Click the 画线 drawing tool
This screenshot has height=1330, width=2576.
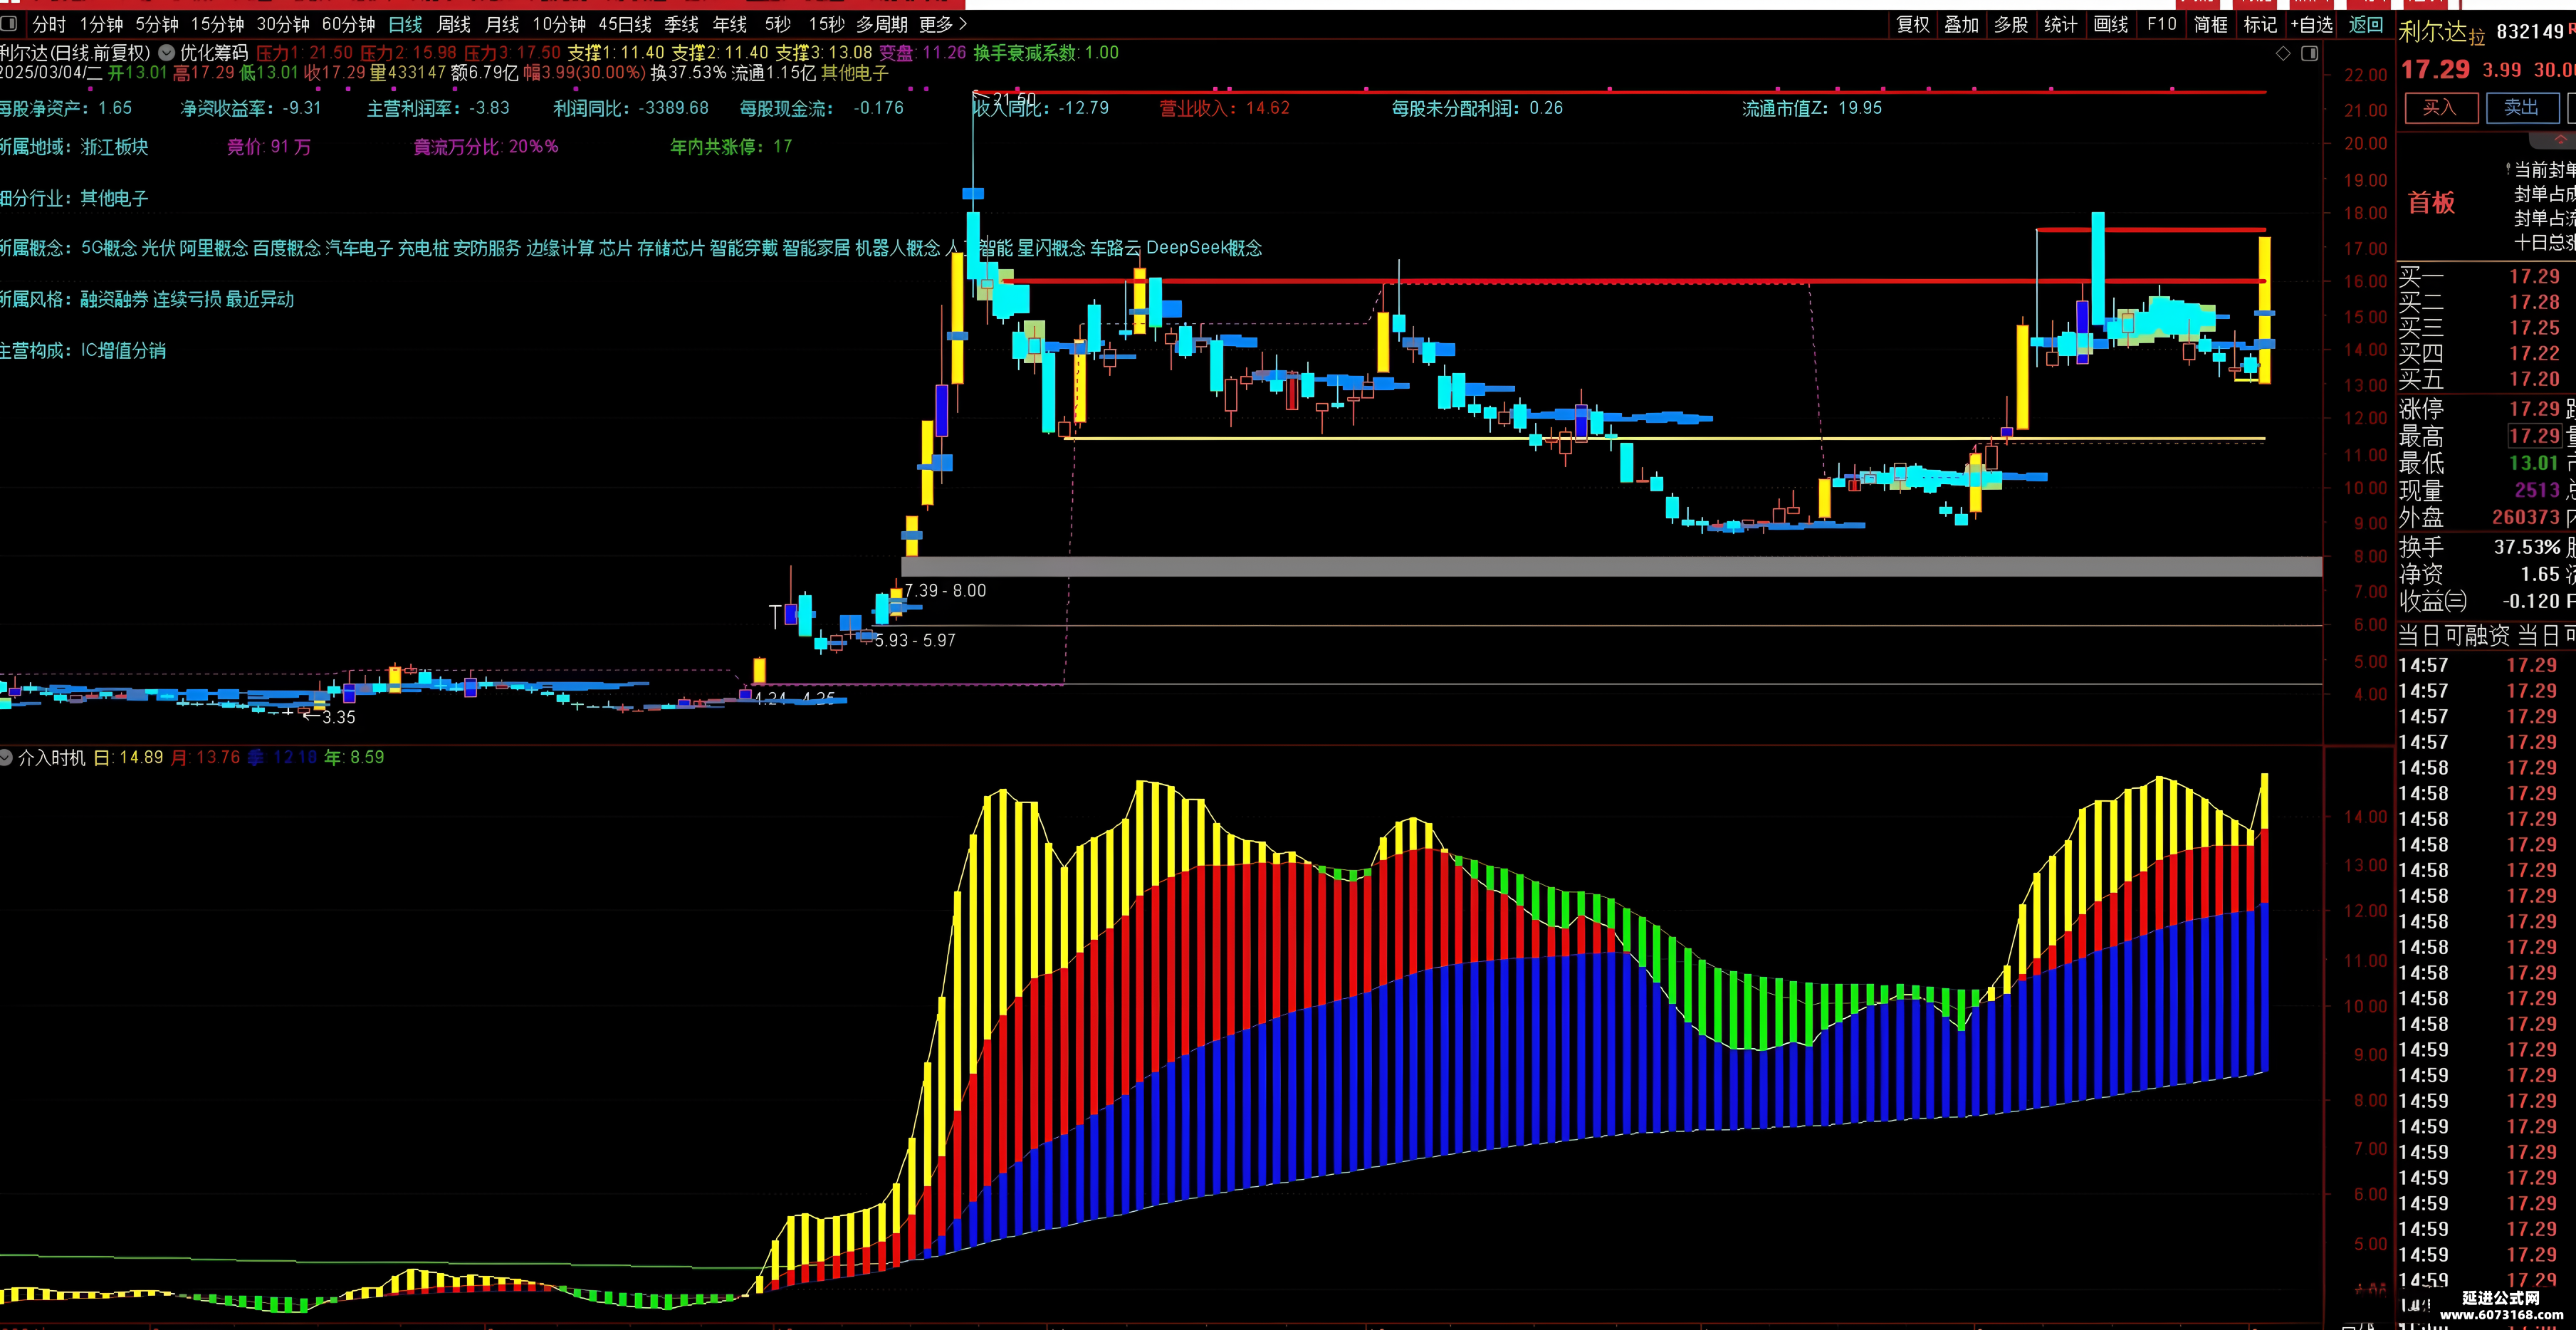tap(2111, 24)
